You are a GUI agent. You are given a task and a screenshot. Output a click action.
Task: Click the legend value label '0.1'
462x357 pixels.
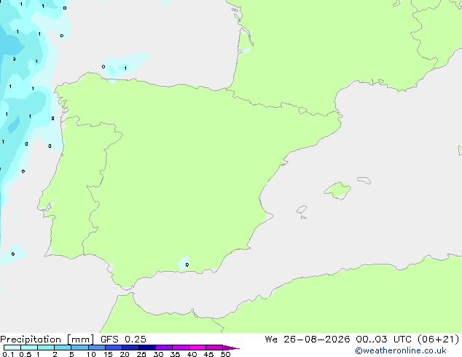click(8, 354)
